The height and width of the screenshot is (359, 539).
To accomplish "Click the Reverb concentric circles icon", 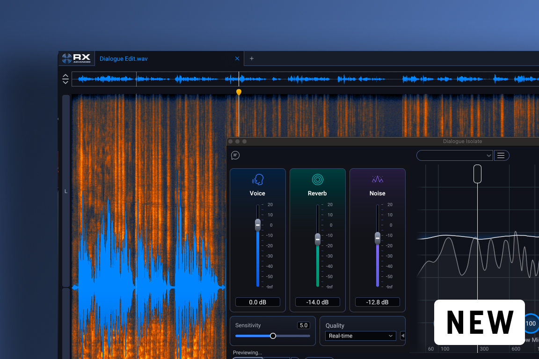I will (x=317, y=179).
